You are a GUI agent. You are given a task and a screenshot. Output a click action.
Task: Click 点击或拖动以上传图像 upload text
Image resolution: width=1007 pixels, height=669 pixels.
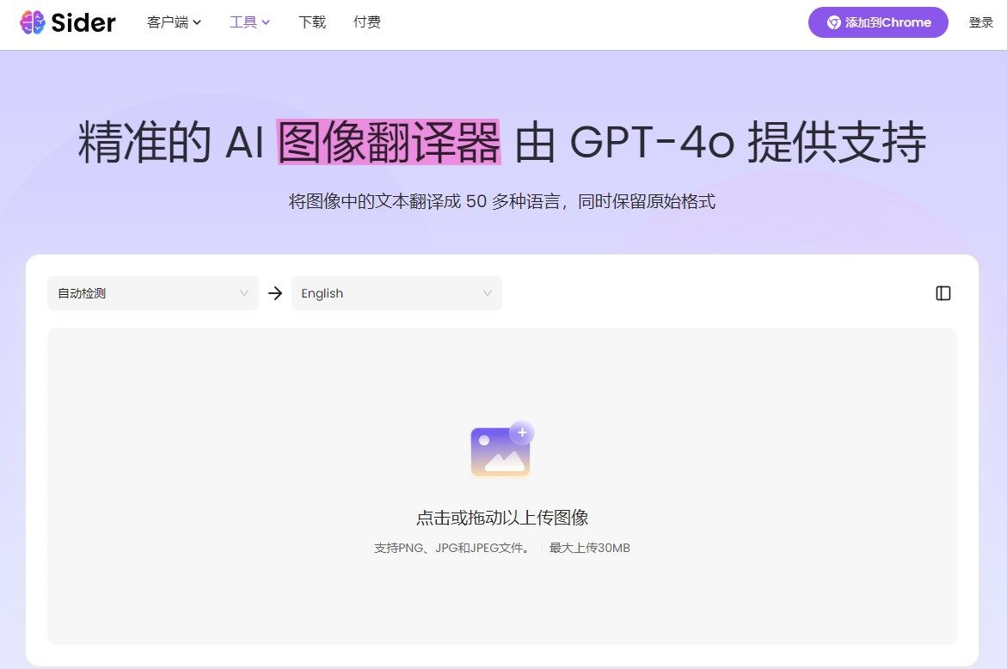[502, 518]
